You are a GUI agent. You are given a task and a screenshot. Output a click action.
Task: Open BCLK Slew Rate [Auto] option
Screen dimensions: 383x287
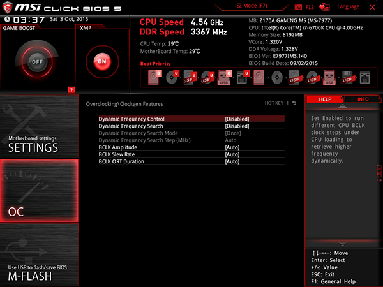click(x=232, y=154)
